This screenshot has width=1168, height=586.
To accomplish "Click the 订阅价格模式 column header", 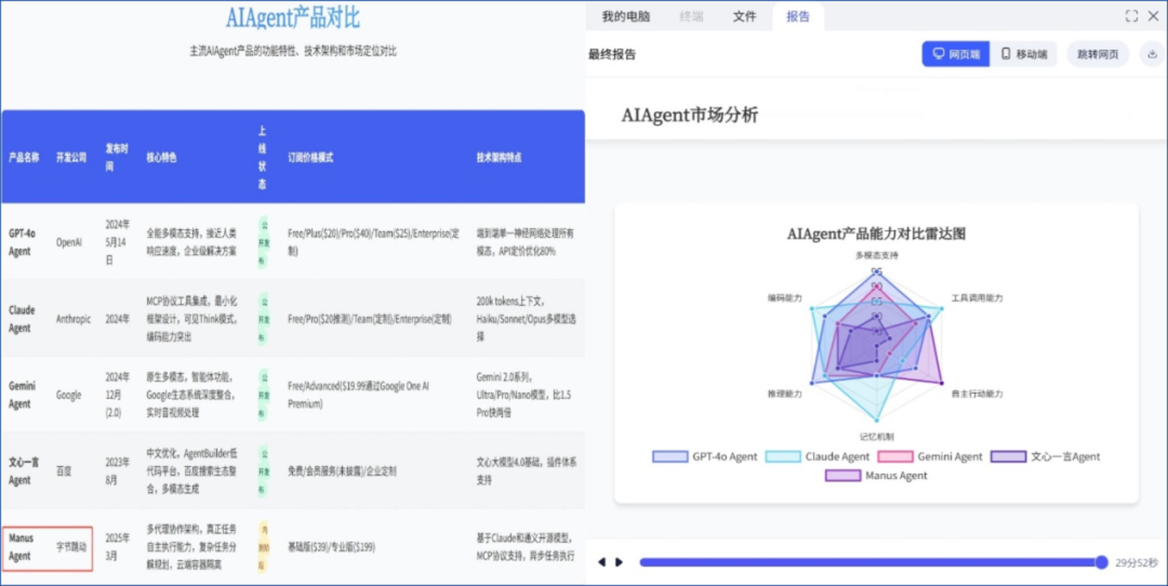I will [x=310, y=157].
